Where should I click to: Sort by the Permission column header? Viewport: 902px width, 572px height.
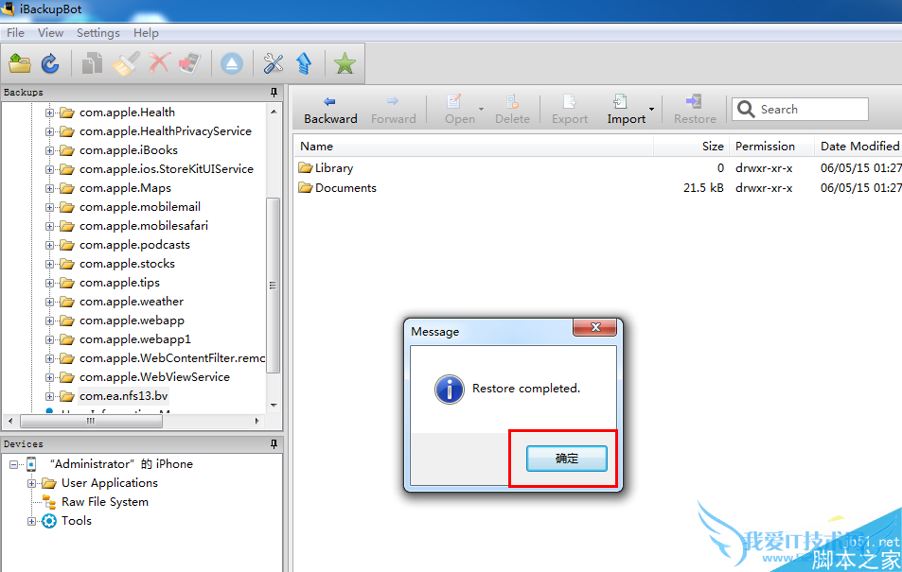pyautogui.click(x=771, y=146)
